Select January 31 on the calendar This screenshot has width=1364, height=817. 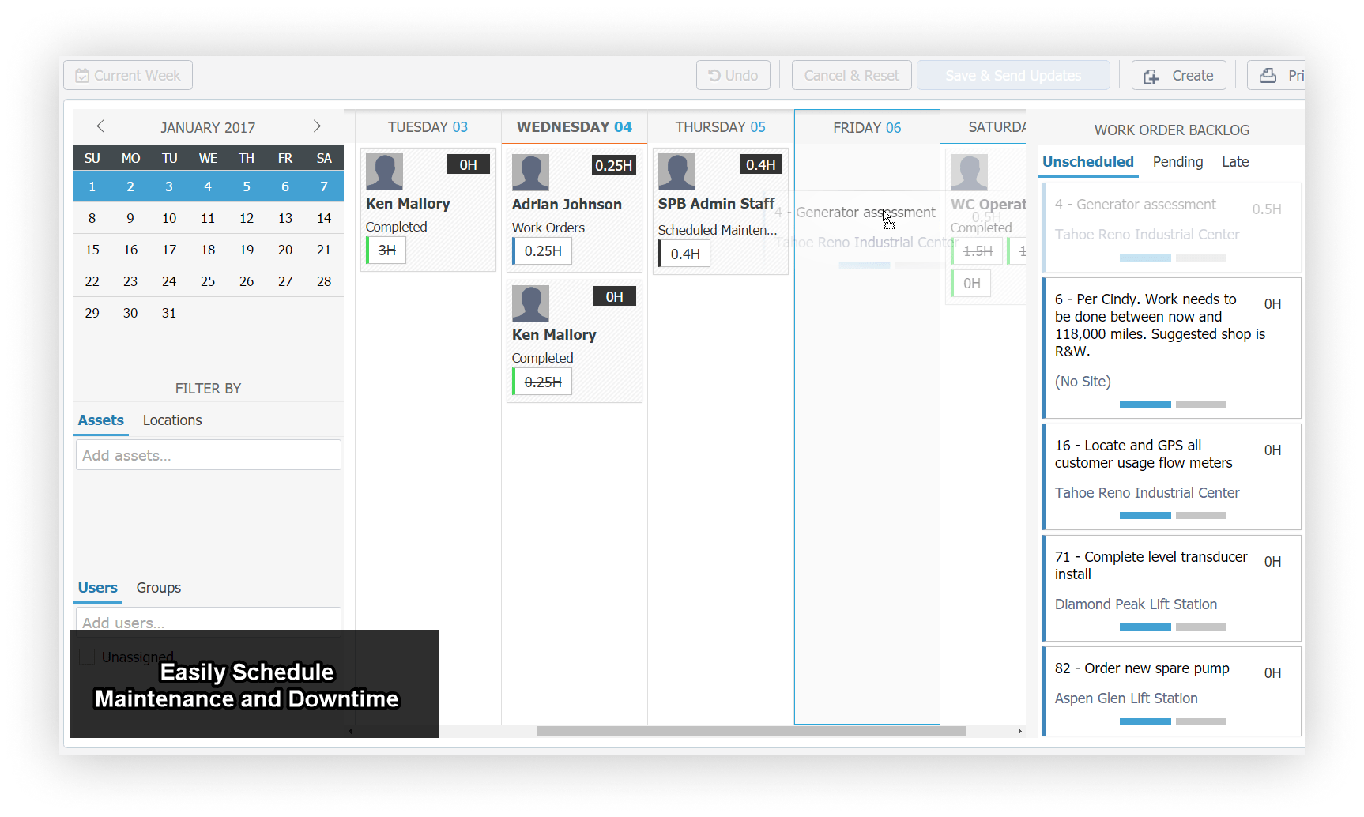(x=169, y=313)
